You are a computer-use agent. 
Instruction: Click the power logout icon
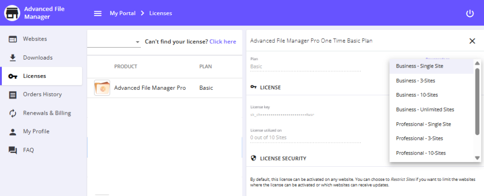(x=470, y=14)
